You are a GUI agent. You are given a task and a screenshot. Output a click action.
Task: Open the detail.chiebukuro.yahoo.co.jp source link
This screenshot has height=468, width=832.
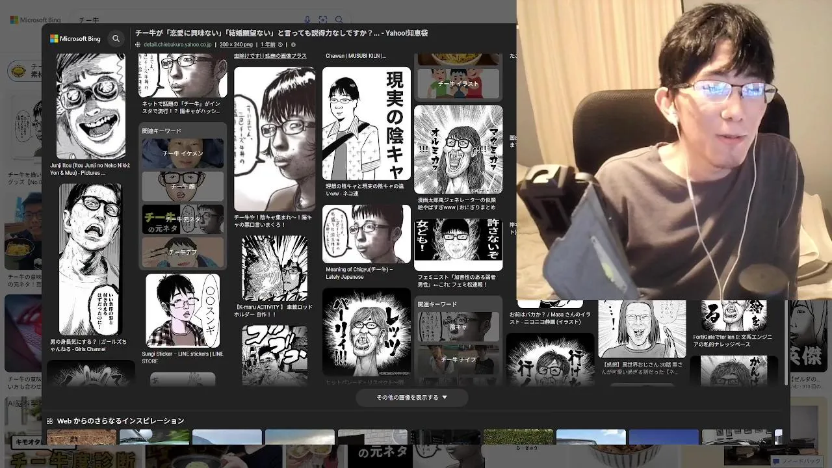[x=177, y=45]
